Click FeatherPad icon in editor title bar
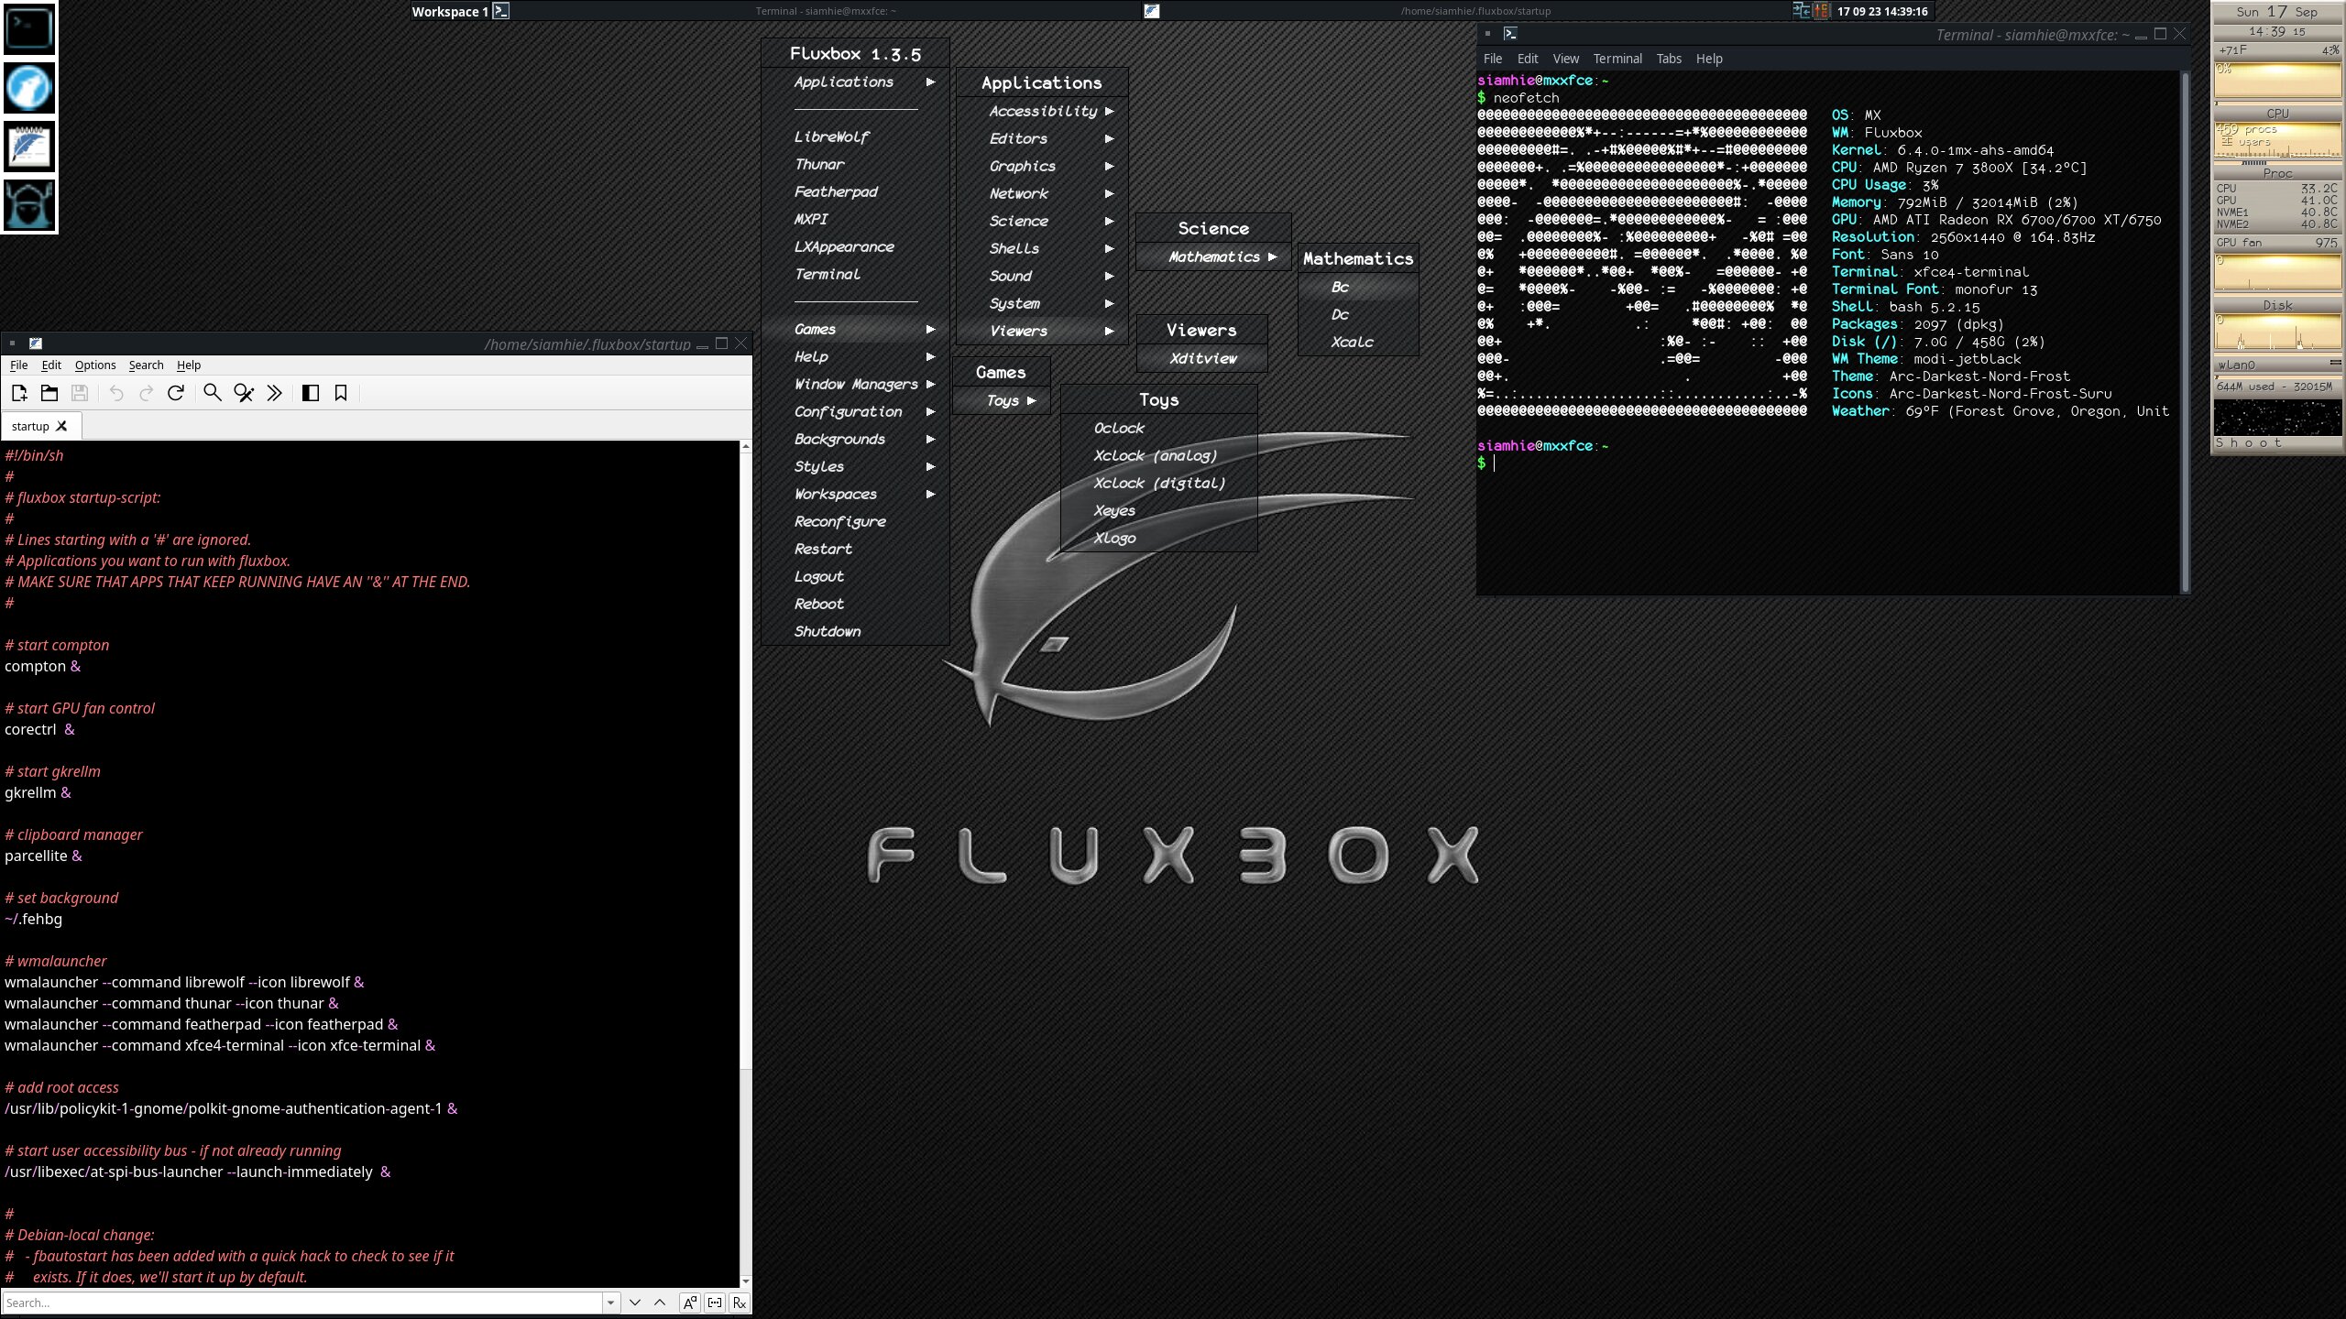This screenshot has width=2346, height=1319. point(36,343)
